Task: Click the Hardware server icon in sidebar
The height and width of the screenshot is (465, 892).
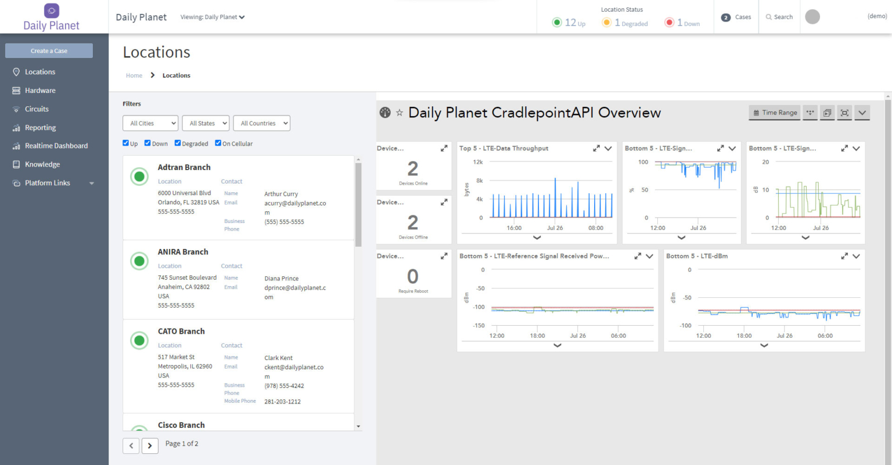Action: click(16, 91)
